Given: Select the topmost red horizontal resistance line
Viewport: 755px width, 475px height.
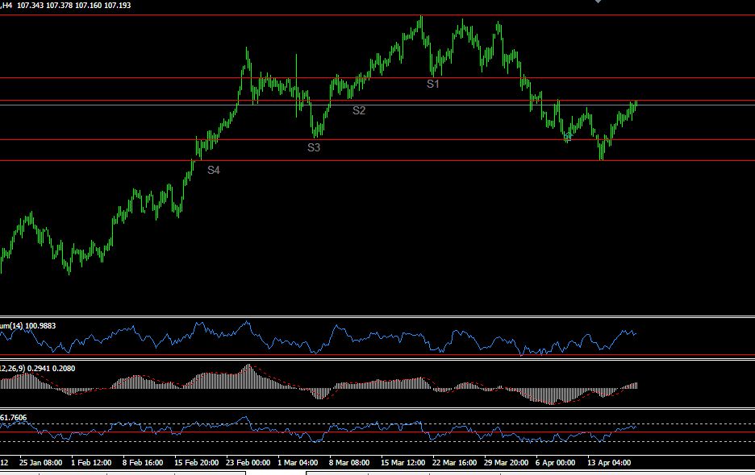Looking at the screenshot, I should pos(377,15).
